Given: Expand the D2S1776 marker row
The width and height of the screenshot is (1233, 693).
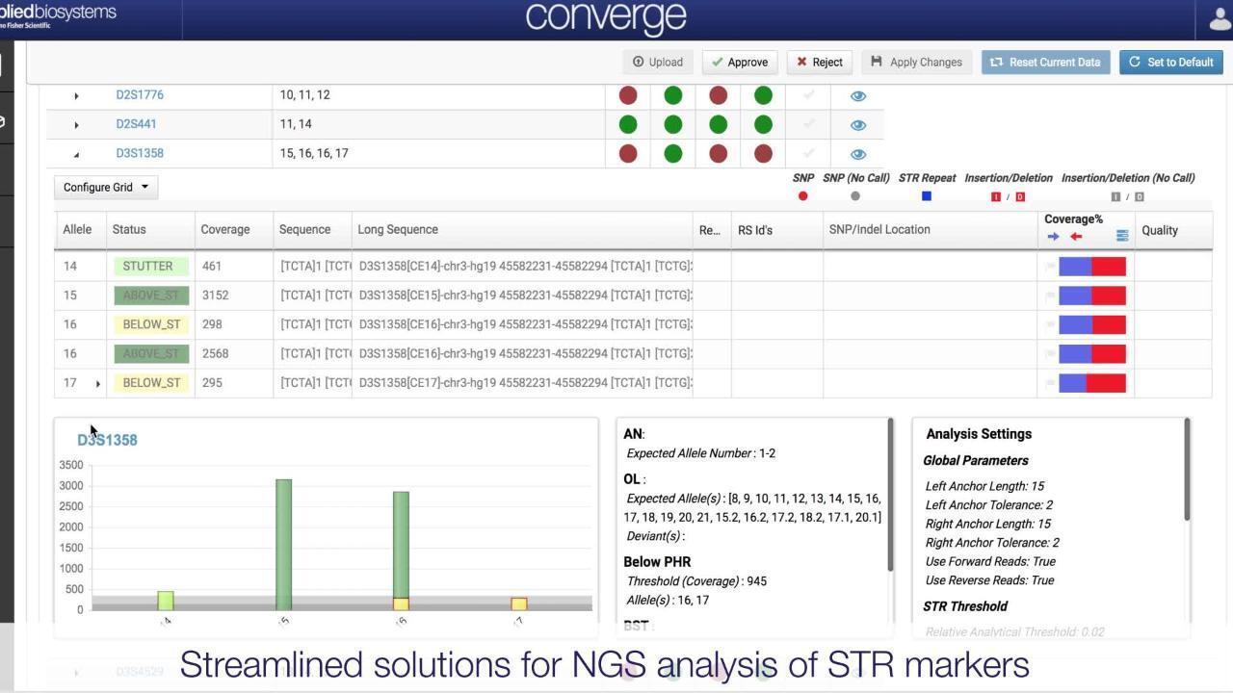Looking at the screenshot, I should (76, 96).
